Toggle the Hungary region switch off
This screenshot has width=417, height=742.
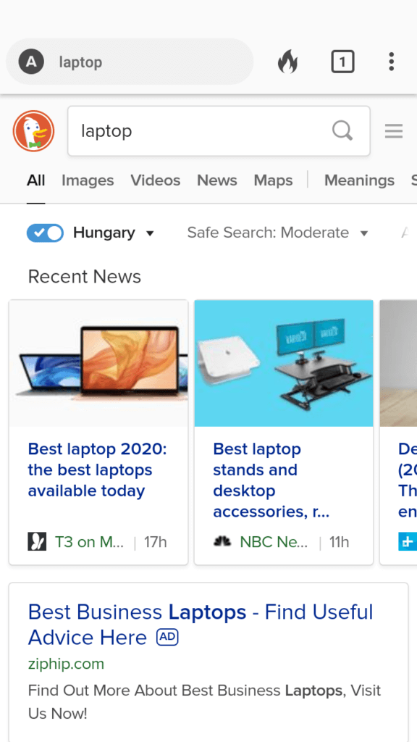(x=45, y=233)
